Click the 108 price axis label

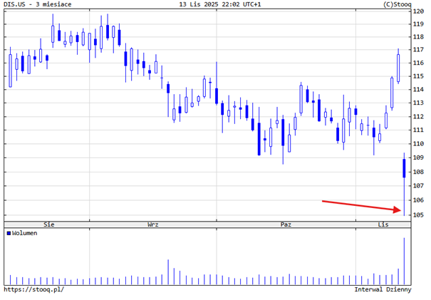tap(419, 172)
